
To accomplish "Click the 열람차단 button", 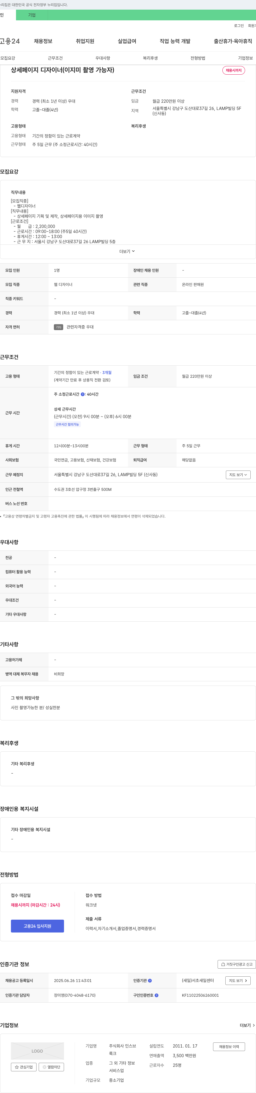I will tap(51, 1067).
